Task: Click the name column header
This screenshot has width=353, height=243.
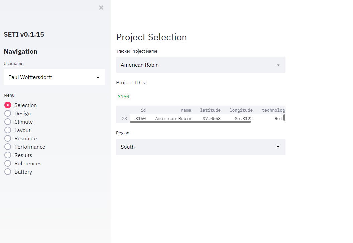Action: [x=186, y=110]
